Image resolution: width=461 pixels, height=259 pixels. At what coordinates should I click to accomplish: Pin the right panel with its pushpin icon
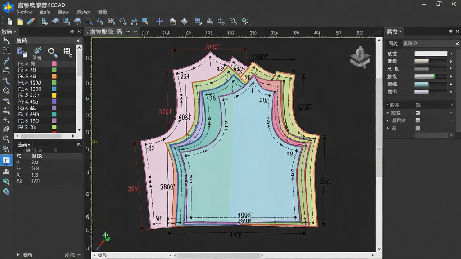click(451, 31)
